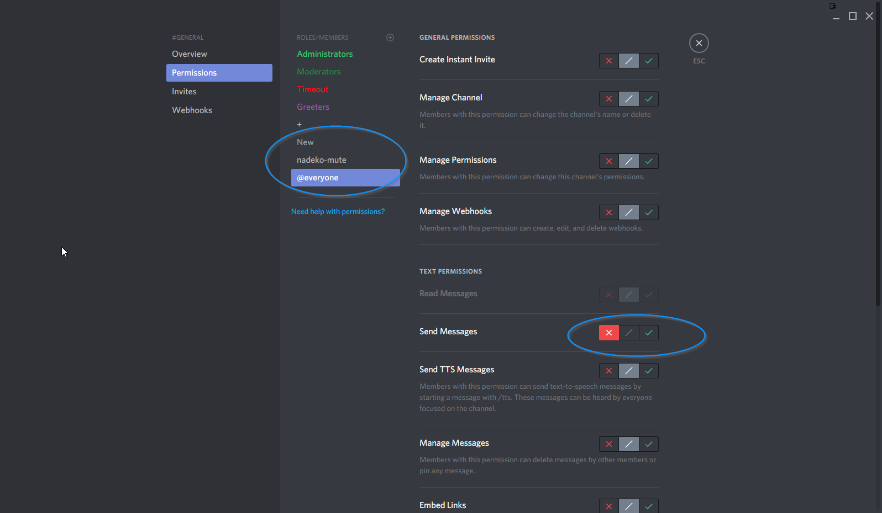The width and height of the screenshot is (882, 513).
Task: Allow Send Messages with green checkmark
Action: pyautogui.click(x=649, y=333)
